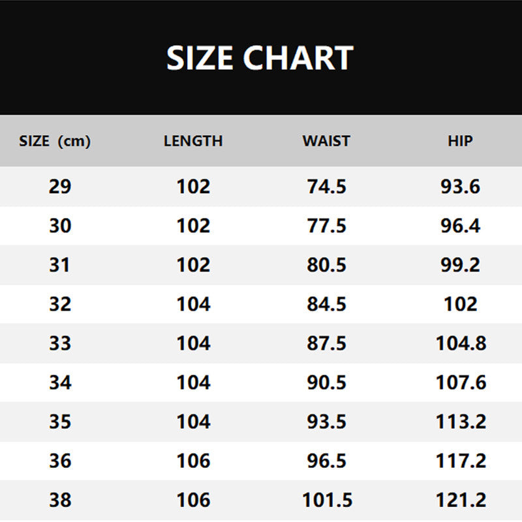Select size 31 in the size column
The height and width of the screenshot is (522, 522).
[60, 265]
